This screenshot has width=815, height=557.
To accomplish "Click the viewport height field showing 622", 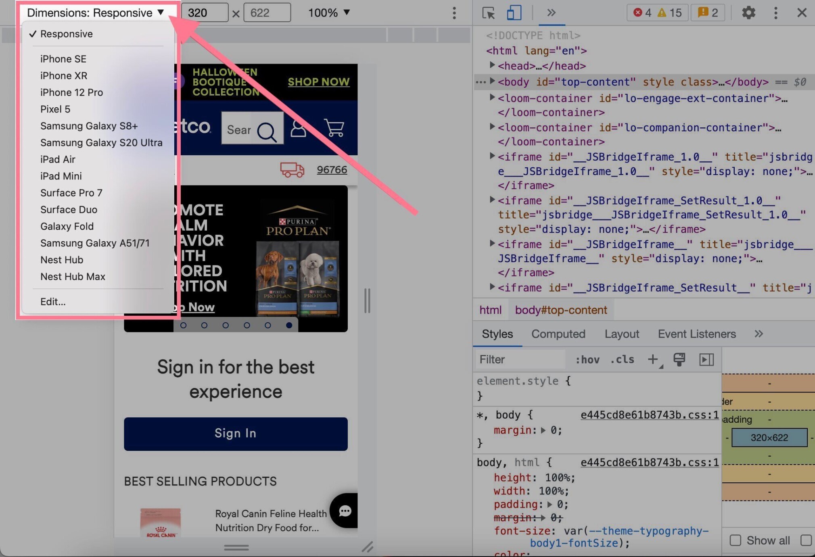I will (x=267, y=13).
